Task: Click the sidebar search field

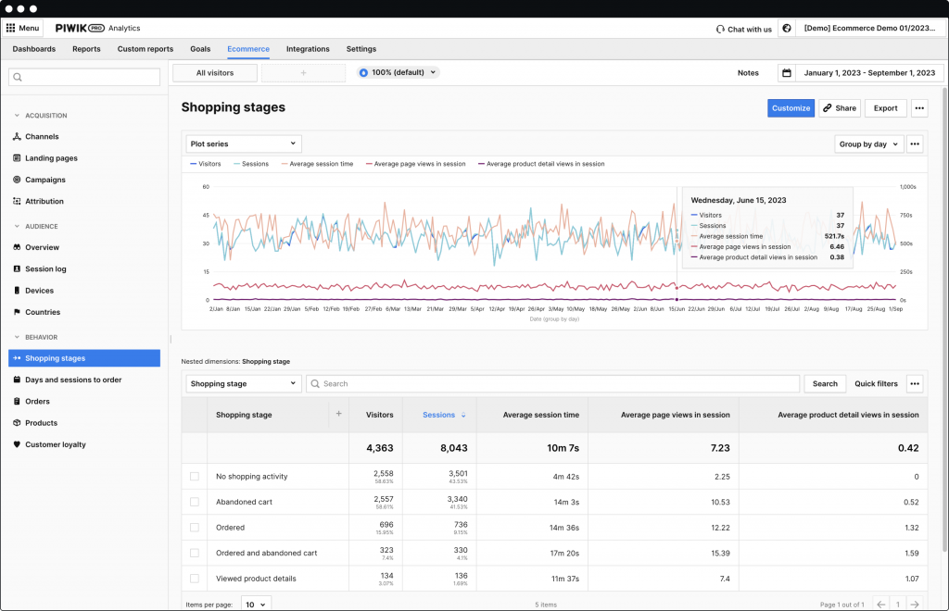Action: [x=84, y=77]
